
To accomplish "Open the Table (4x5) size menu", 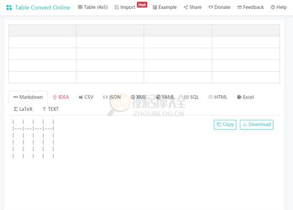I will coord(92,7).
